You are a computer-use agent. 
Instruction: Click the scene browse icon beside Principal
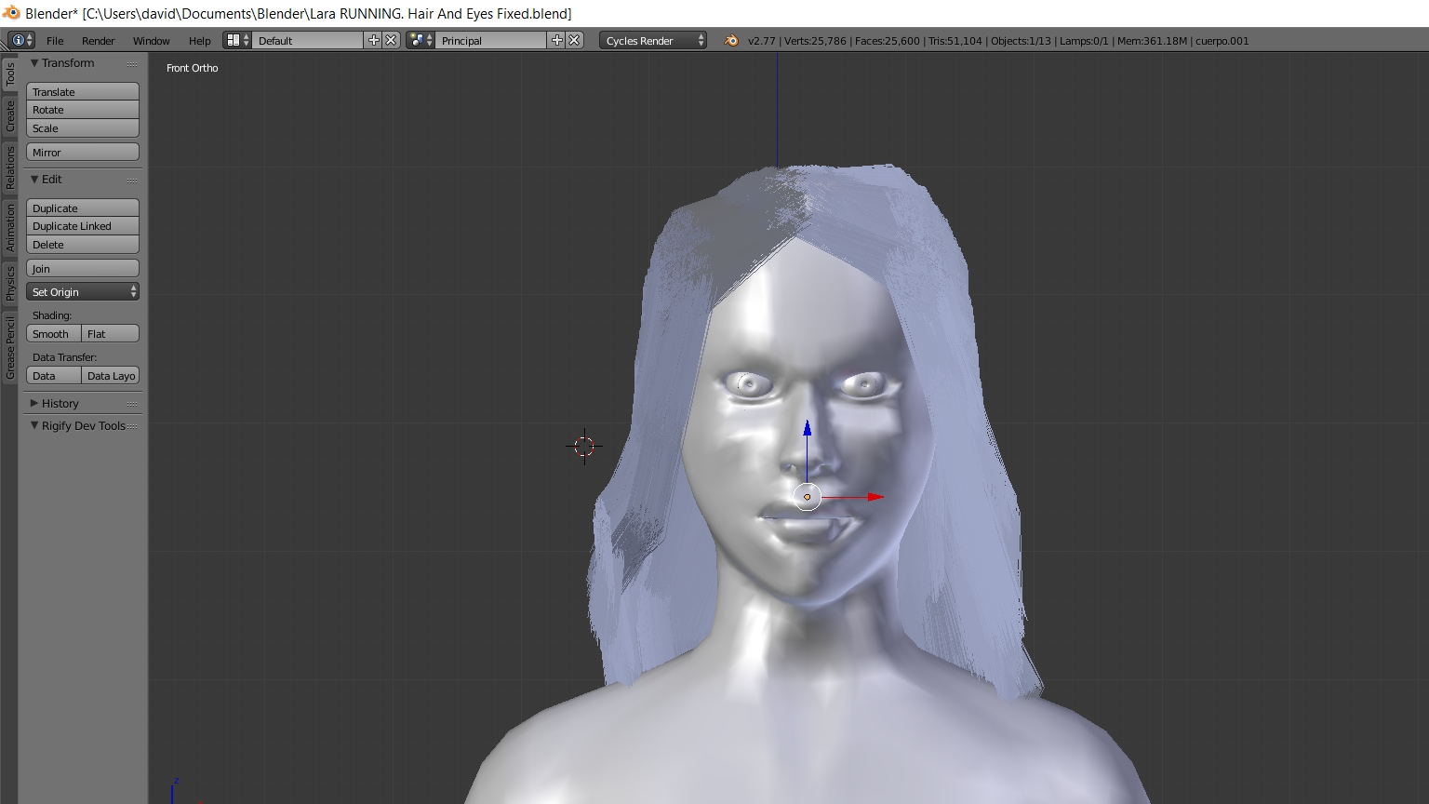420,40
